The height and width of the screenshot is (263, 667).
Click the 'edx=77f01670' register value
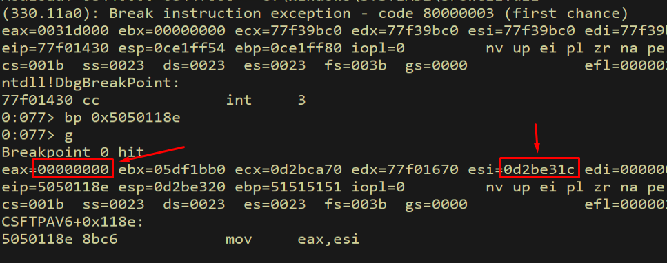pos(404,170)
